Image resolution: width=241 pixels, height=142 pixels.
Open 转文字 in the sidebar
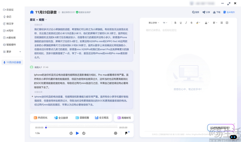pos(8,24)
